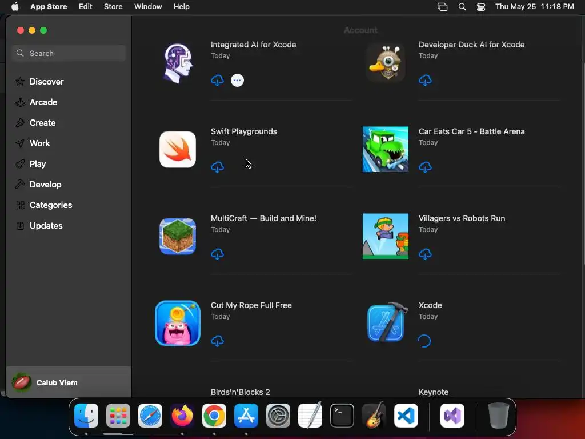Launch GarageBand from the Dock
Viewport: 585px width, 439px height.
click(374, 416)
